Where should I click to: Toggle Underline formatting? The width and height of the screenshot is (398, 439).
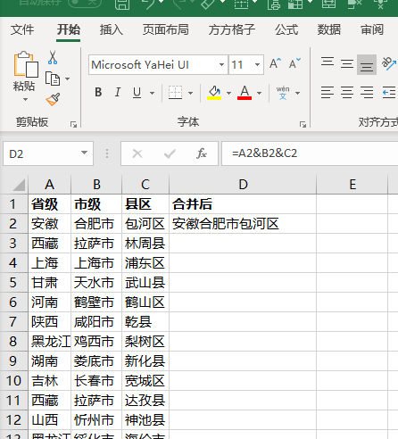tap(137, 93)
